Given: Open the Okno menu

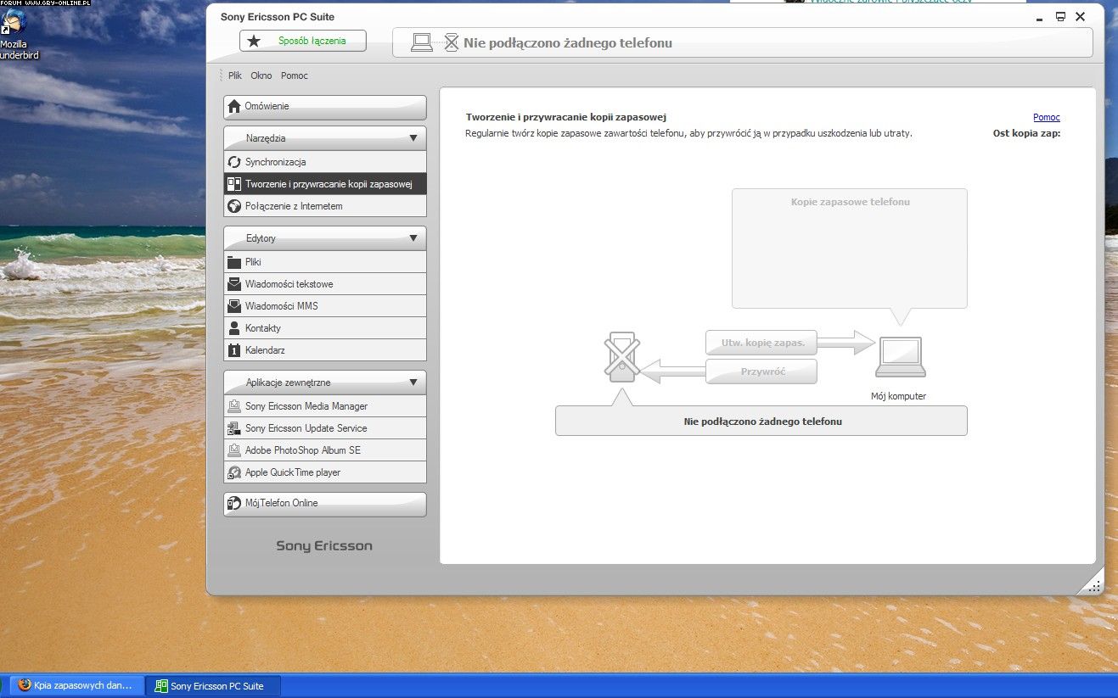Looking at the screenshot, I should tap(261, 75).
